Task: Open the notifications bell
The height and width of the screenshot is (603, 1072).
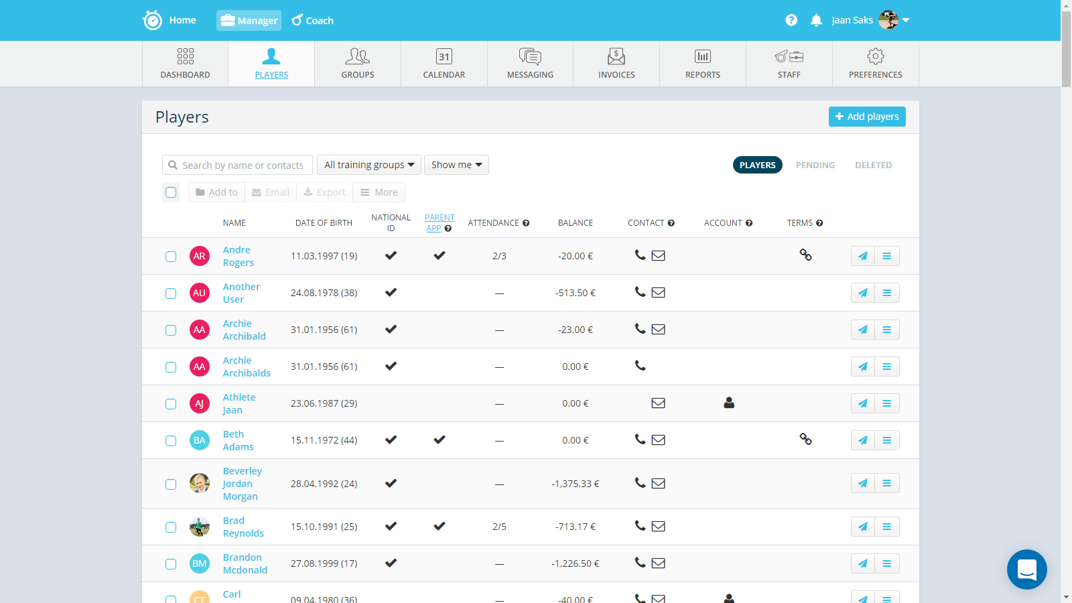Action: (816, 20)
